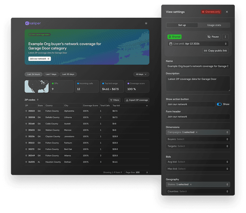
Task: Click the Red Oak city cell
Action: pyautogui.click(x=68, y=149)
